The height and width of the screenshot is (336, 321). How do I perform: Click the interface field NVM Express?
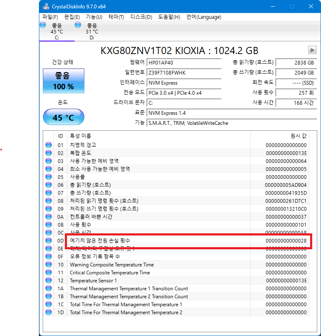click(x=184, y=83)
